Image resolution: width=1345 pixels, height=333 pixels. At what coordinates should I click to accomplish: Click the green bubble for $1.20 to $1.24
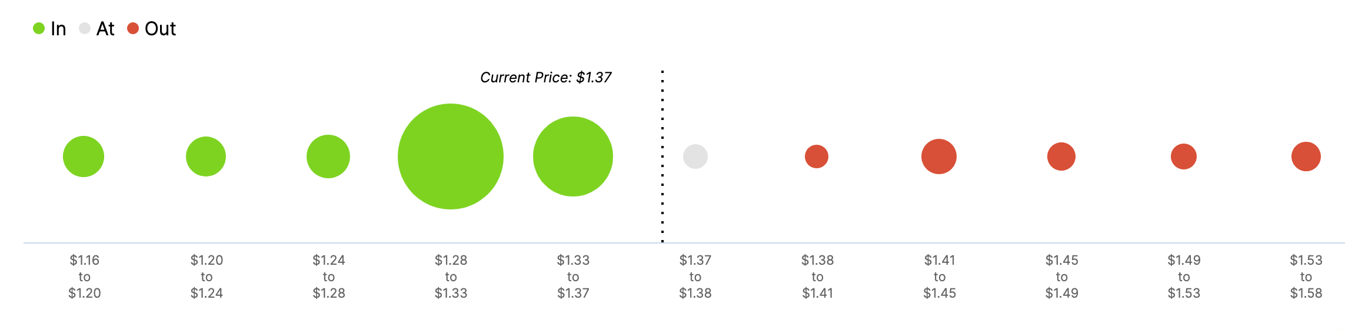pyautogui.click(x=206, y=156)
